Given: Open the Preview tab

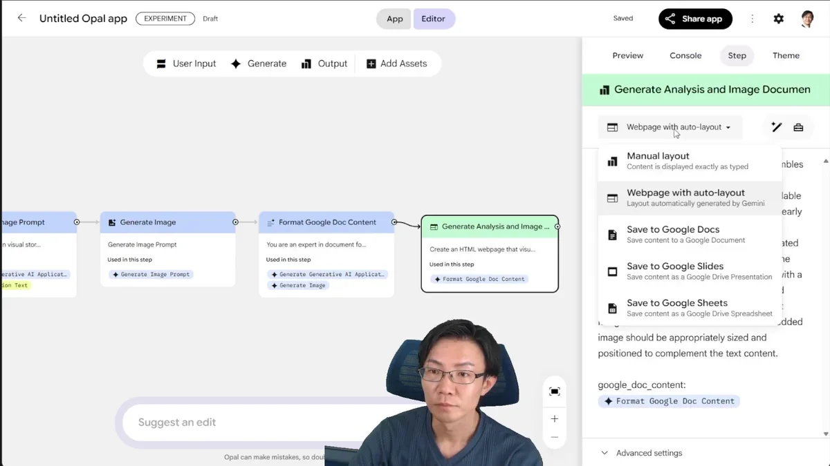Looking at the screenshot, I should coord(628,55).
